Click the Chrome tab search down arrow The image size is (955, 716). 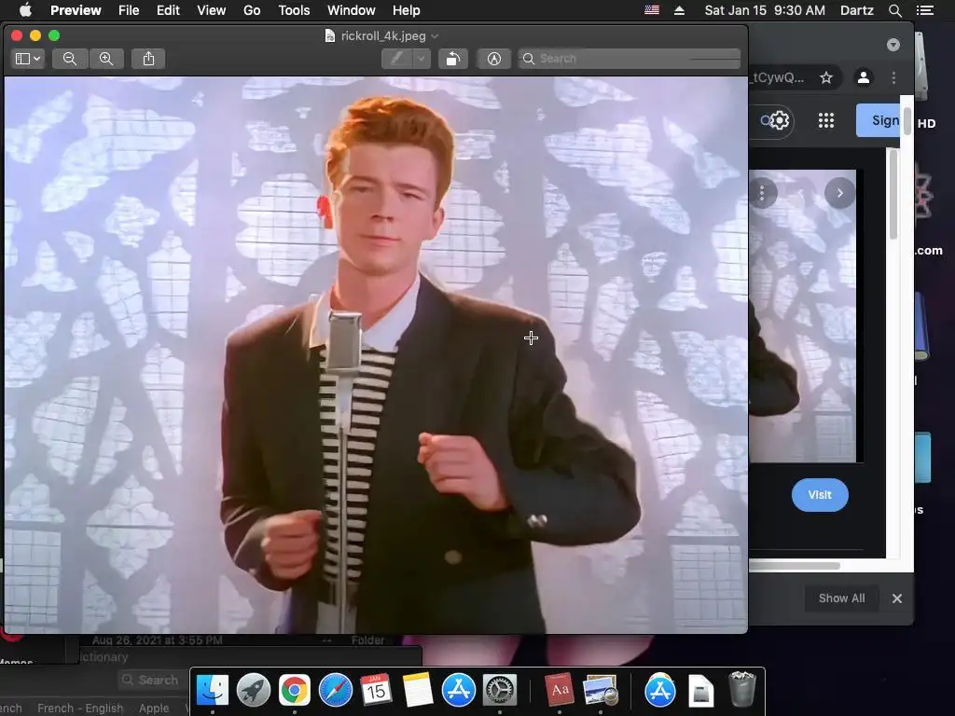pos(893,45)
